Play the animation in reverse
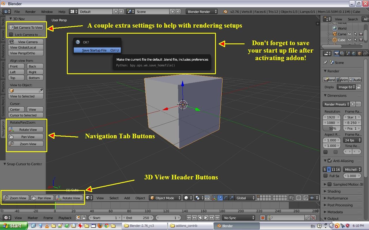Screen dimensions: 369x230 pyautogui.click(x=200, y=218)
